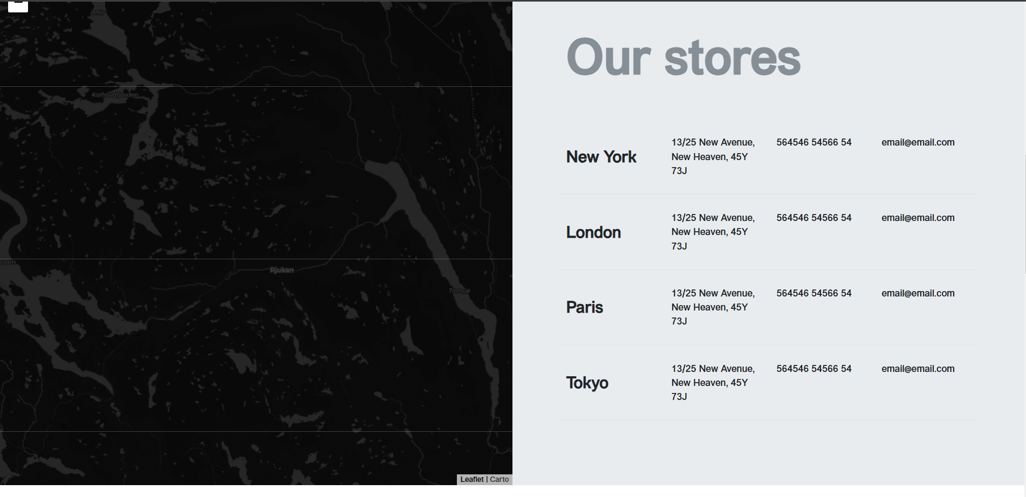Viewport: 1026px width, 497px height.
Task: Click the Paris store email address
Action: (x=918, y=293)
